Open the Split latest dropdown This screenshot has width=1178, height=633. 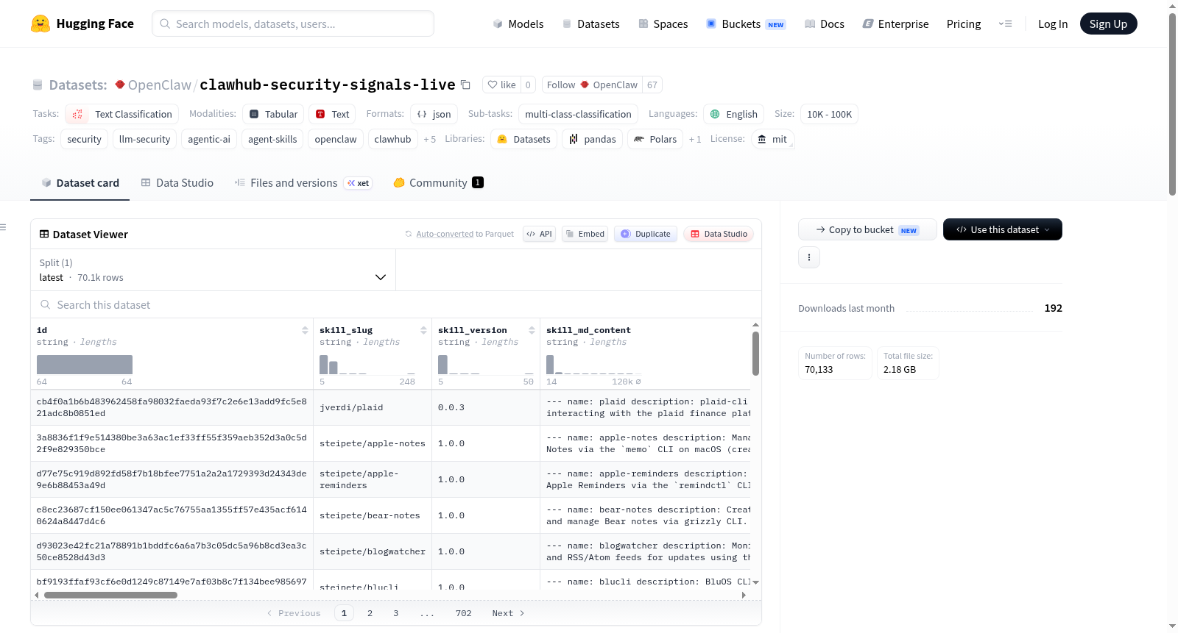(213, 270)
